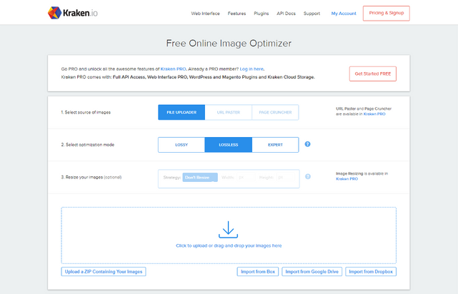Screen dimensions: 458x294
Task: Click the Width px input field
Action: [246, 178]
